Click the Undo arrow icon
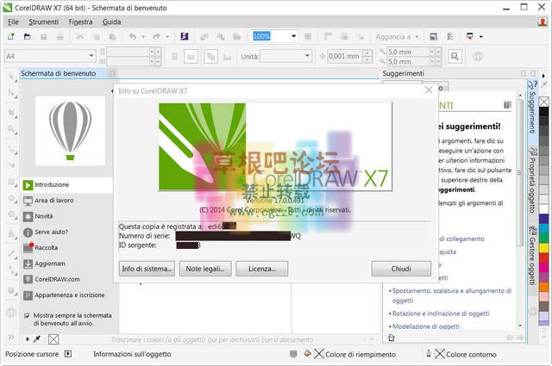 click(133, 36)
